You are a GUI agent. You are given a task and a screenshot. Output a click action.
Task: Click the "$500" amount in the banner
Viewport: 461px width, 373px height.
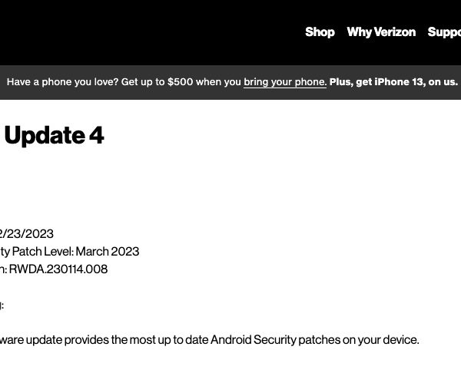click(180, 82)
